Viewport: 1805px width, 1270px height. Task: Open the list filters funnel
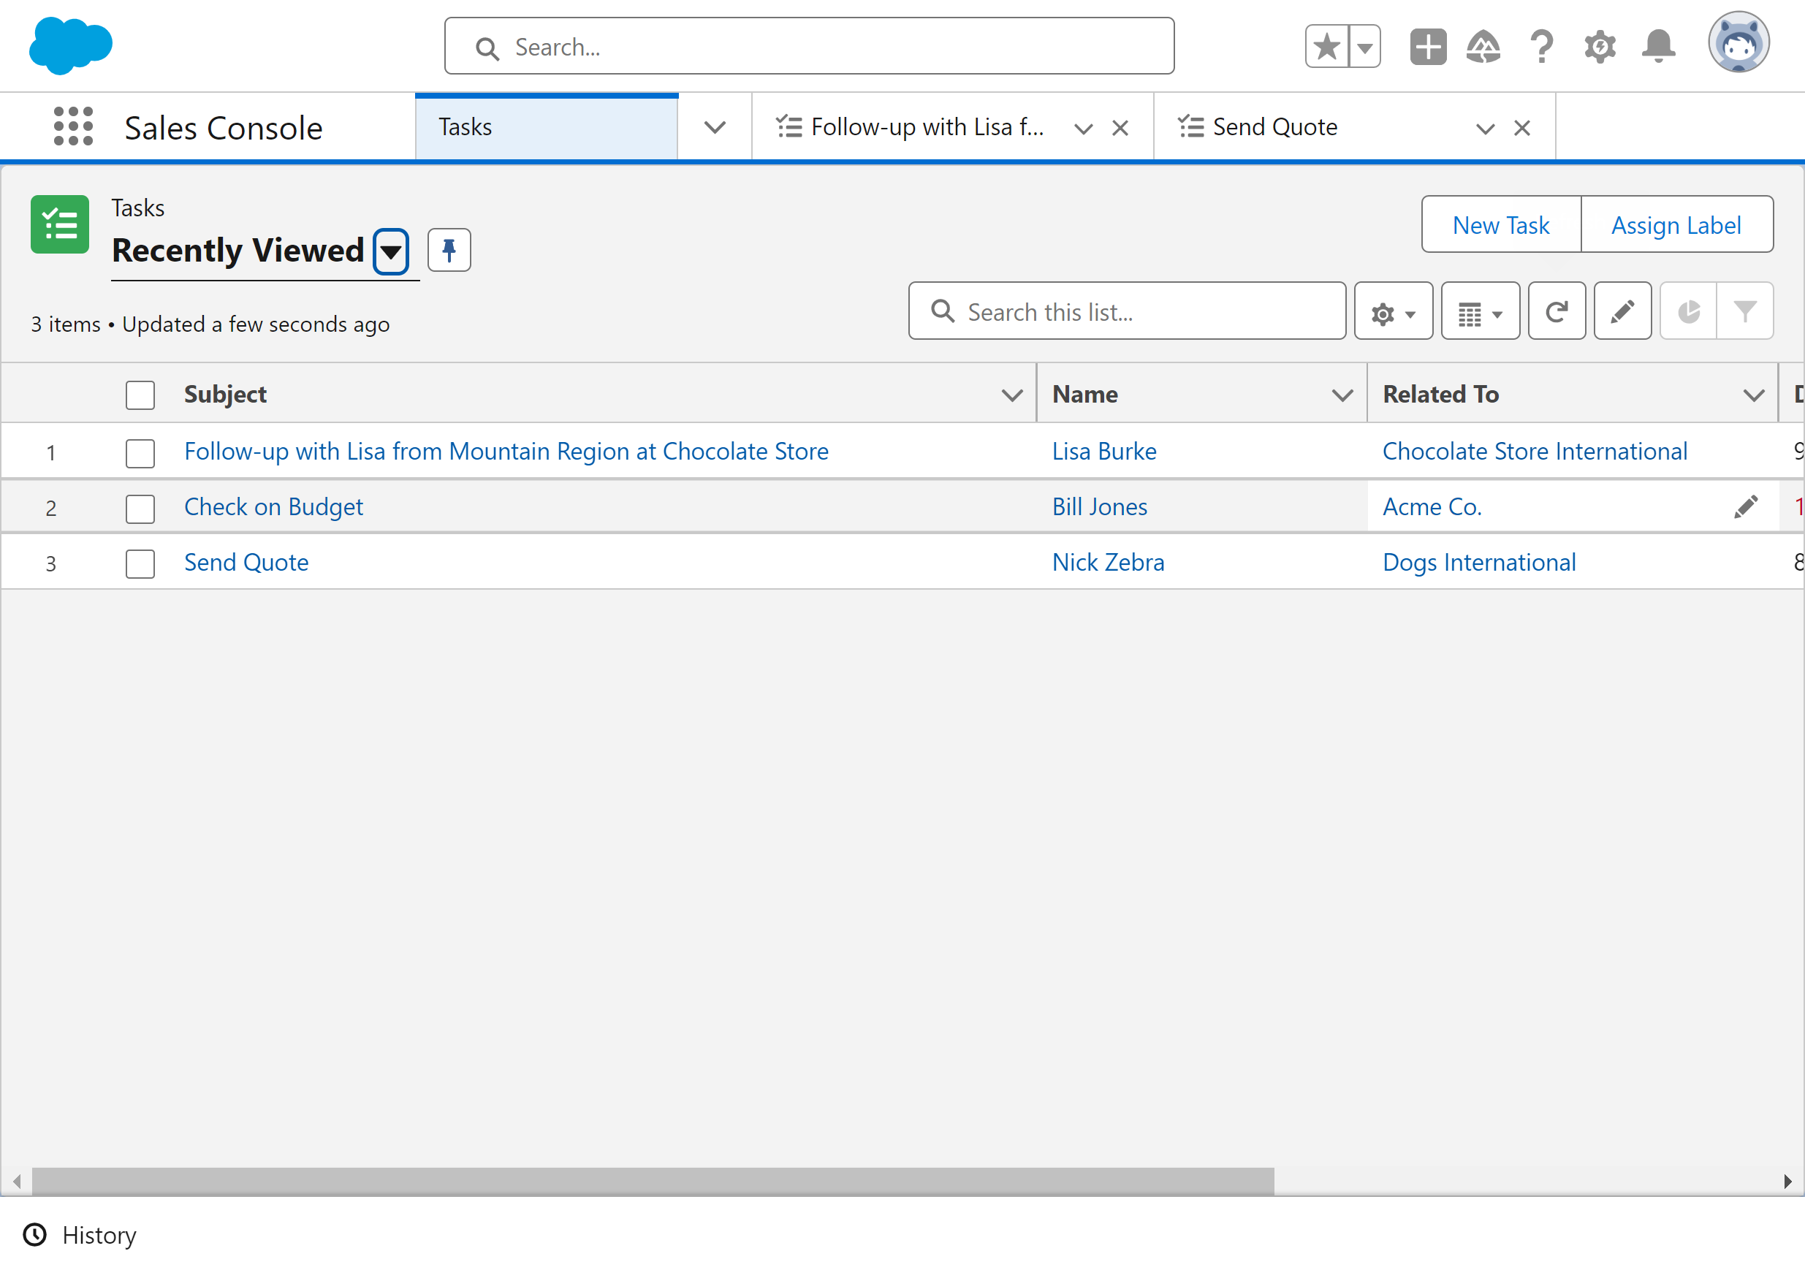1744,311
